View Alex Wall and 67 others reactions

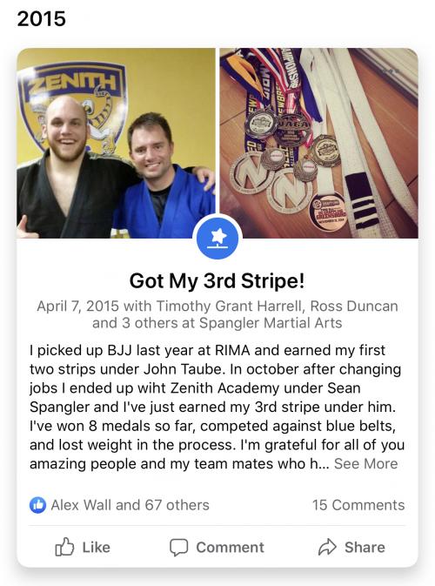[130, 505]
